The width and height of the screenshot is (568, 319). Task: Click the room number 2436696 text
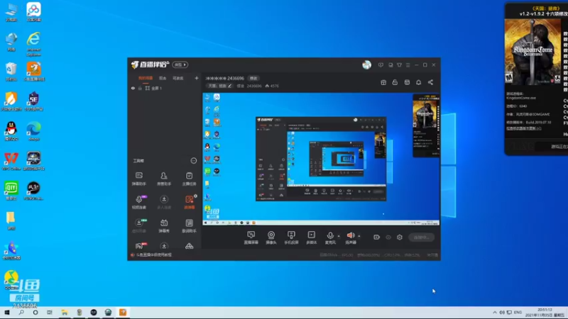tap(254, 86)
